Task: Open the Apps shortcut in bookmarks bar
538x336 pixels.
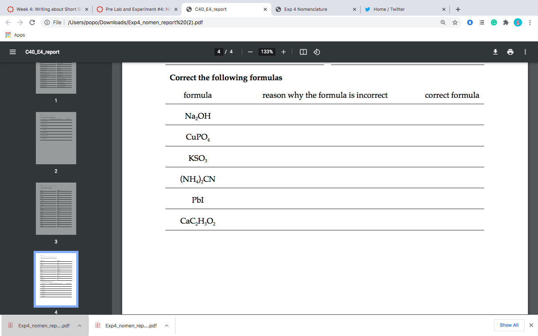Action: 15,35
